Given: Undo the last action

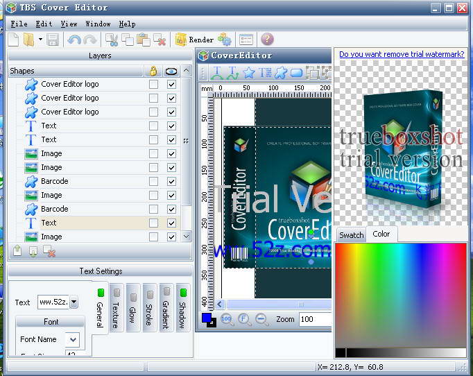Looking at the screenshot, I should tap(74, 40).
